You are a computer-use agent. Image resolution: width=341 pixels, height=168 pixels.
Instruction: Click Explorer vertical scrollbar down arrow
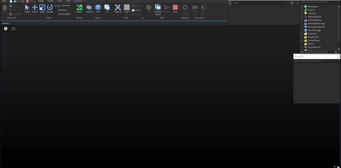[x=339, y=49]
